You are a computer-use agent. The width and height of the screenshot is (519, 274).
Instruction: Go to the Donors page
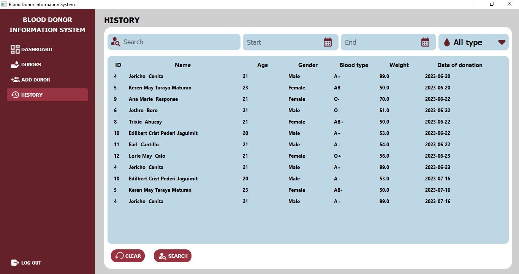pos(47,64)
